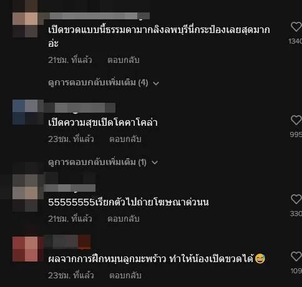Viewport: 302px width, 287px height.
Task: Reply to the first comment via ตอบกลับ
Action: [x=124, y=60]
